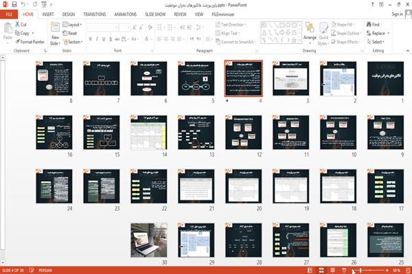Open Ribbon Display Options
Image resolution: width=412 pixels, height=274 pixels.
[x=381, y=4]
